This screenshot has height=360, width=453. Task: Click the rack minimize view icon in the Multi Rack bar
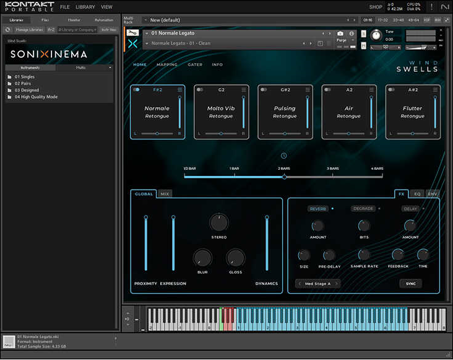pos(447,20)
